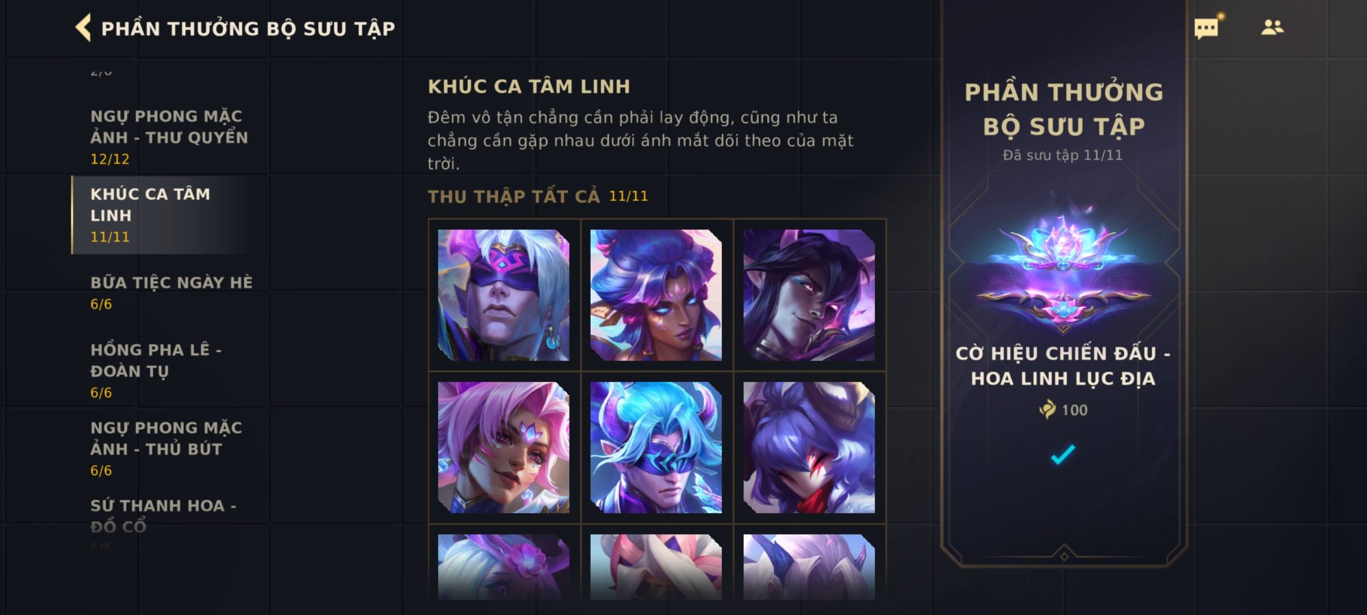Open the chat messages icon
Viewport: 1367px width, 615px height.
click(1207, 27)
